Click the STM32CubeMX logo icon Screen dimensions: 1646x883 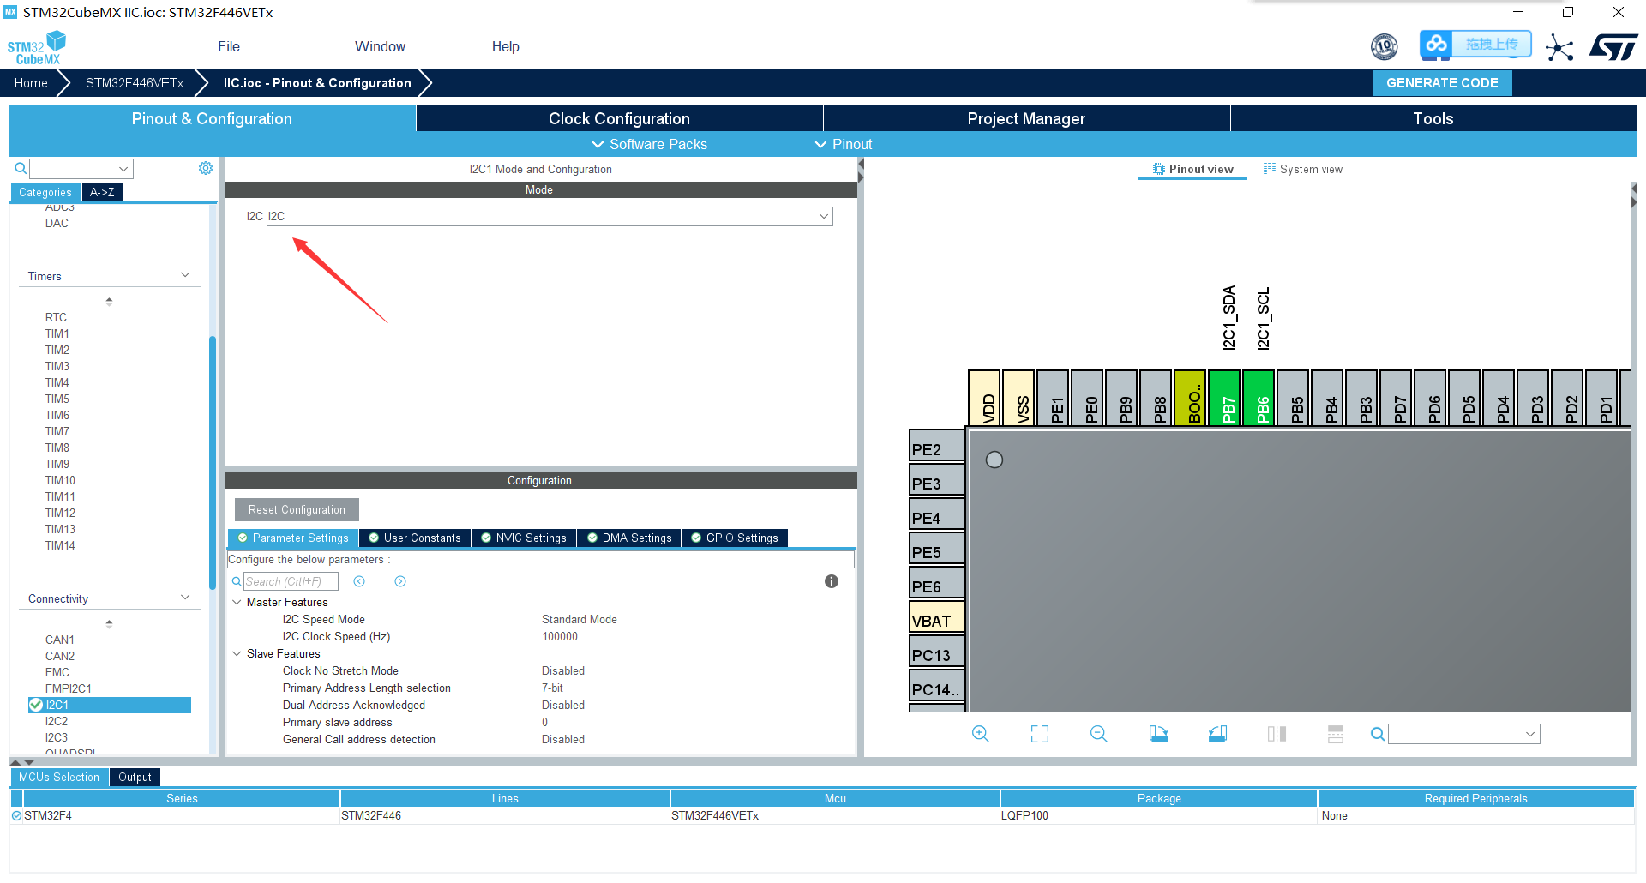pos(37,47)
